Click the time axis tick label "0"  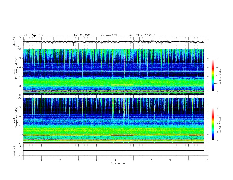tap(23, 160)
